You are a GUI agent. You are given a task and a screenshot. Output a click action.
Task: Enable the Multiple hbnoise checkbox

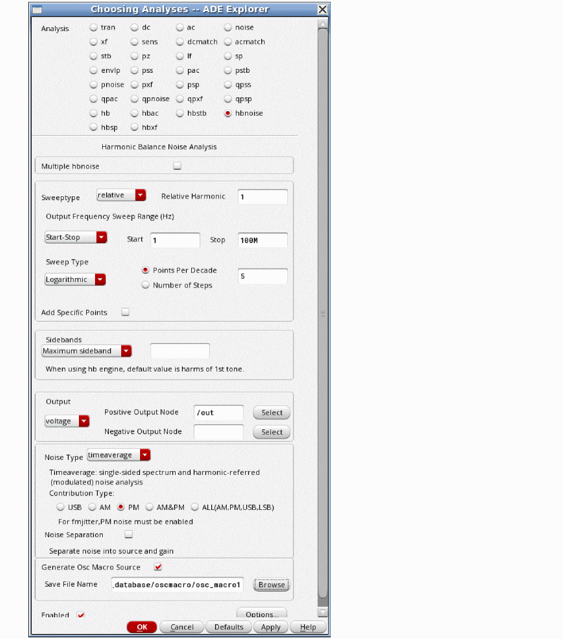[x=177, y=166]
